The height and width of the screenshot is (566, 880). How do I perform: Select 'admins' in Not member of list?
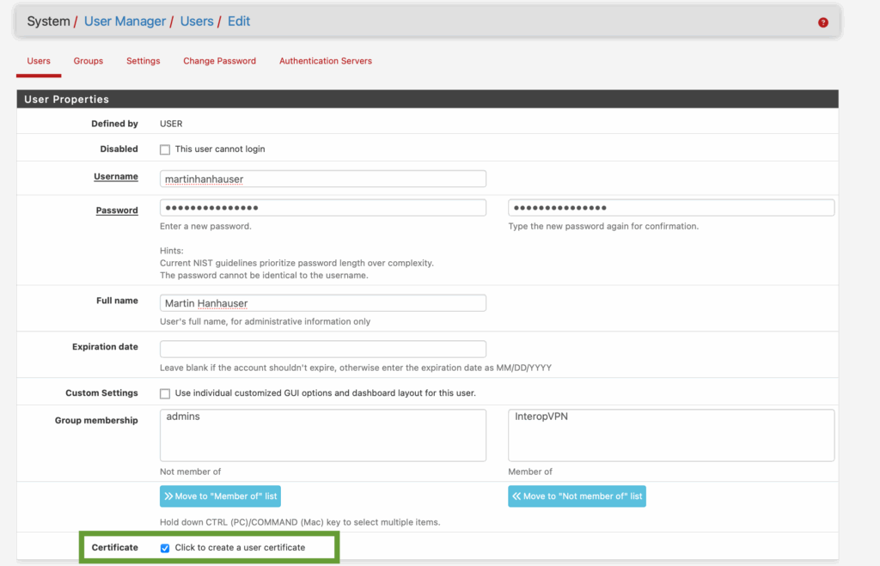click(x=183, y=417)
